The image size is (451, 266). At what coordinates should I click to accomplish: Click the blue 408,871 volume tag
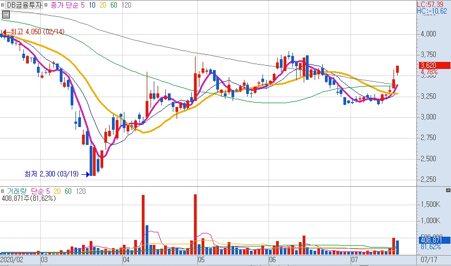click(x=434, y=240)
